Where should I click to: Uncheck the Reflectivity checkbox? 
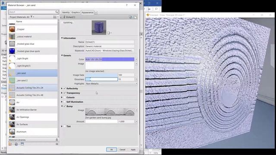pos(65,88)
